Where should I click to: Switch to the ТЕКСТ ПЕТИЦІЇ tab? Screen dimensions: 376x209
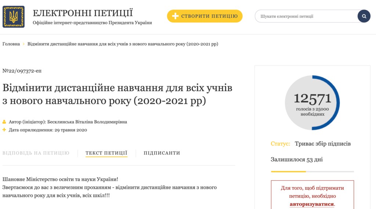pos(106,153)
